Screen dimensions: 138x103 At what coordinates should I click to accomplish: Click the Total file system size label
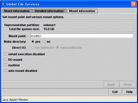coord(24,29)
